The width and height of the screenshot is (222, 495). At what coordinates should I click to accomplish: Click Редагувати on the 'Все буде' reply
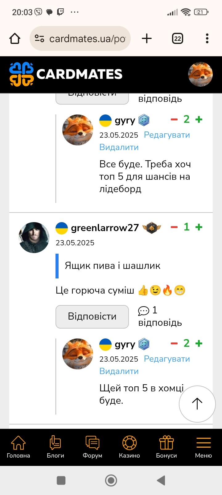coord(167,135)
